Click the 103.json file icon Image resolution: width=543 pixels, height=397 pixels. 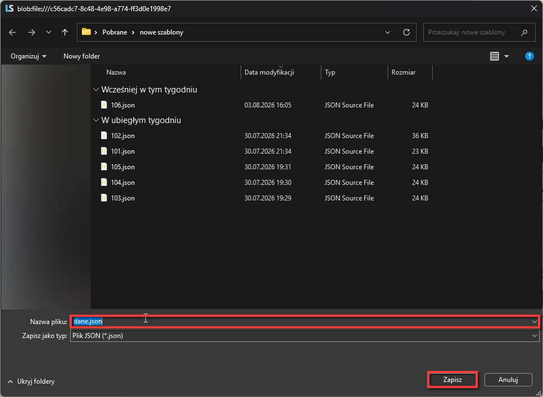104,198
